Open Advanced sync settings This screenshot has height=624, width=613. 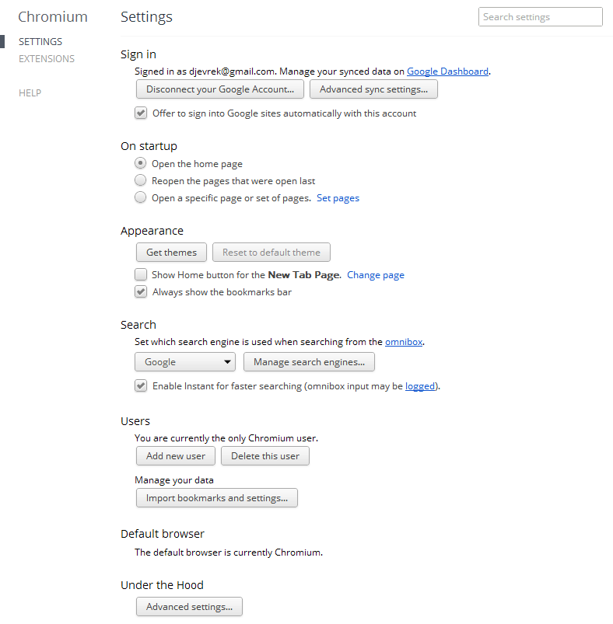(373, 89)
